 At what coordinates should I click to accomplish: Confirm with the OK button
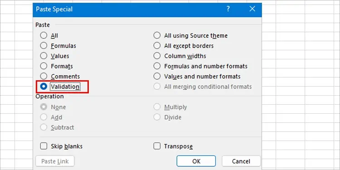(x=196, y=161)
